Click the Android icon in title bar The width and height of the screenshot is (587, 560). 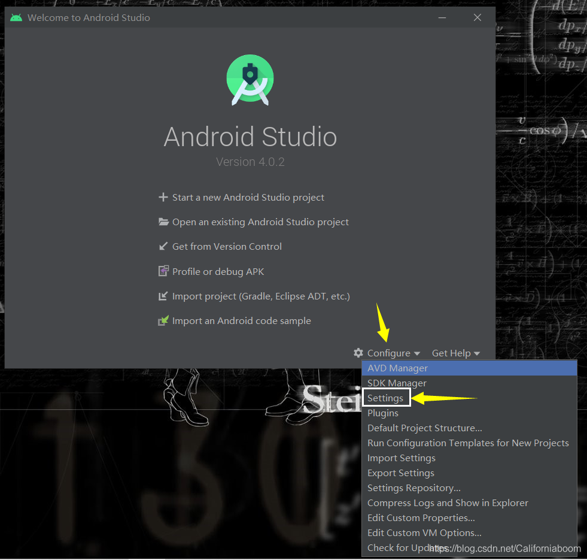16,17
